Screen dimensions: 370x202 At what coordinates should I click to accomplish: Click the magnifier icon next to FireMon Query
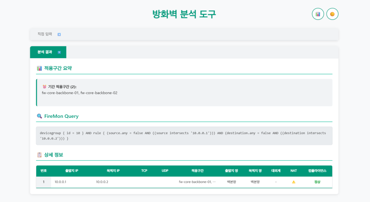[x=39, y=116]
